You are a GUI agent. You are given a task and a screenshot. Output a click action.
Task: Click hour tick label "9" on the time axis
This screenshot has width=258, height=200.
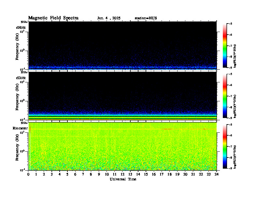coord(99,174)
